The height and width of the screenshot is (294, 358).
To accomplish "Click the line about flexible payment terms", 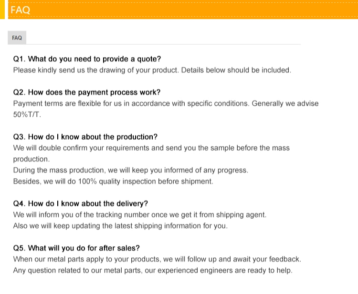I will click(x=166, y=103).
